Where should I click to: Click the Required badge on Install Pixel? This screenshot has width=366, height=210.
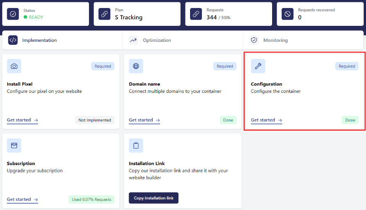pos(103,66)
